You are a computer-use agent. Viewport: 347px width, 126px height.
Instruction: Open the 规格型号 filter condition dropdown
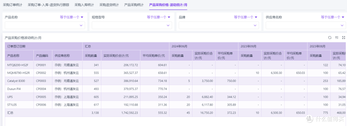tap(158, 17)
